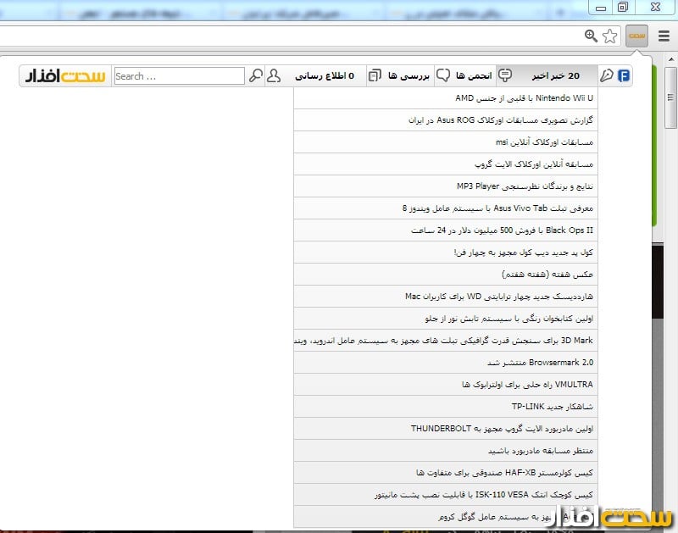Open forums via the انجمن ها speech bubble icon
The height and width of the screenshot is (533, 678).
coord(443,75)
